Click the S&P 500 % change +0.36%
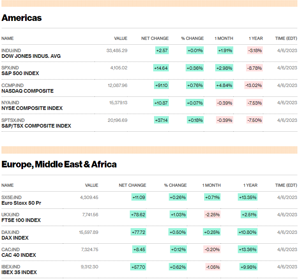Screen dimensions: 299x279 pyautogui.click(x=195, y=68)
